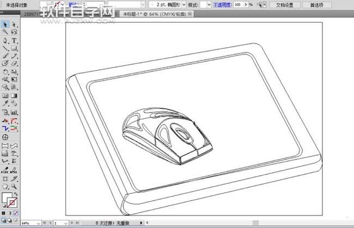Choose the Rectangle shape tool
This screenshot has width=354, height=228.
[x=14, y=48]
